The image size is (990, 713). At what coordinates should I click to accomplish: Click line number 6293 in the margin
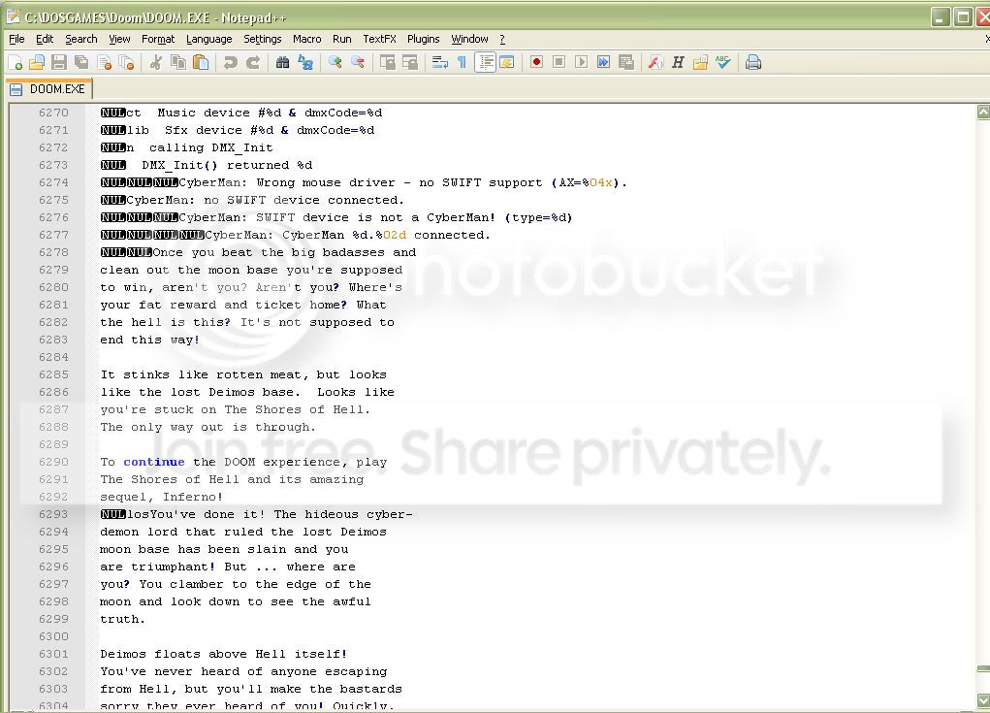53,514
